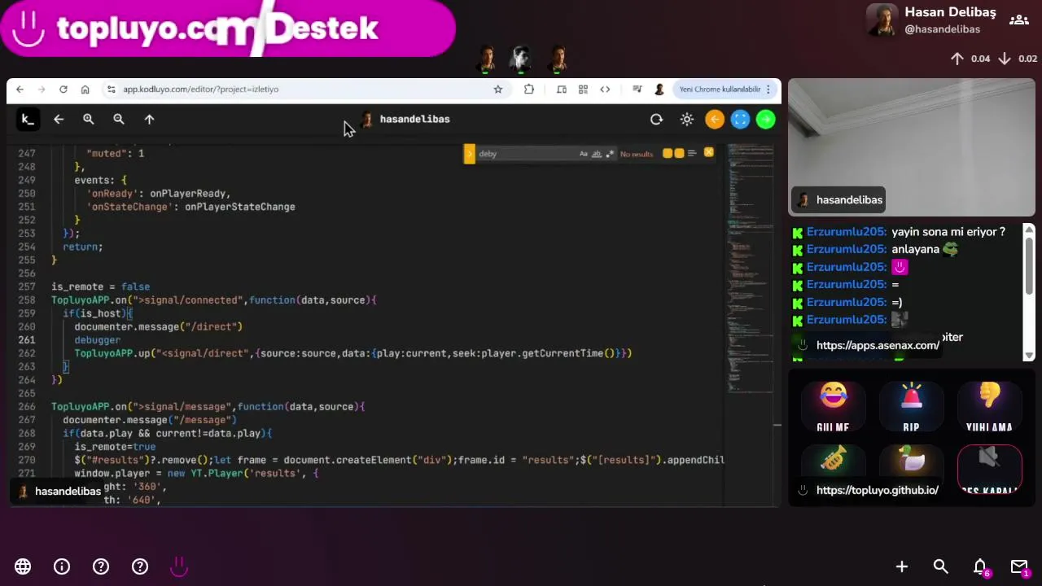Open Chrome's three-dot menu
The image size is (1042, 586).
768,90
